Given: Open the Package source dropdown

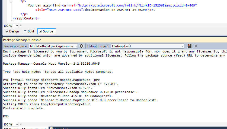Looking at the screenshot, I should click(x=76, y=46).
